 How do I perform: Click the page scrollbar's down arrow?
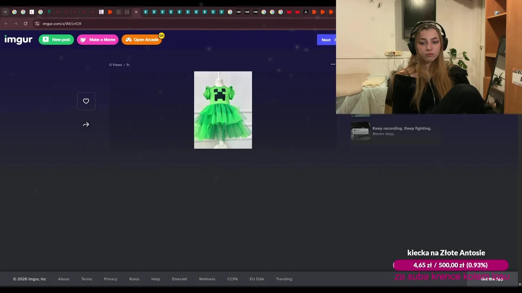click(x=520, y=284)
